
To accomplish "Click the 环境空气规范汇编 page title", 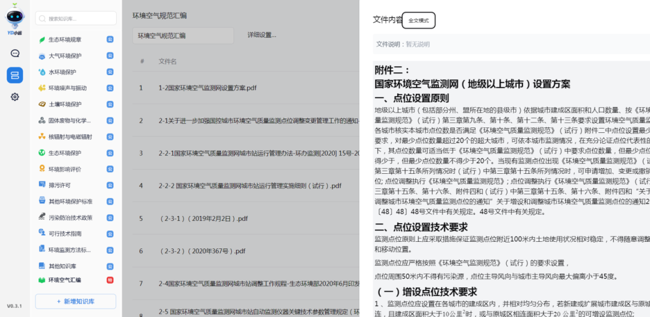I will 159,16.
